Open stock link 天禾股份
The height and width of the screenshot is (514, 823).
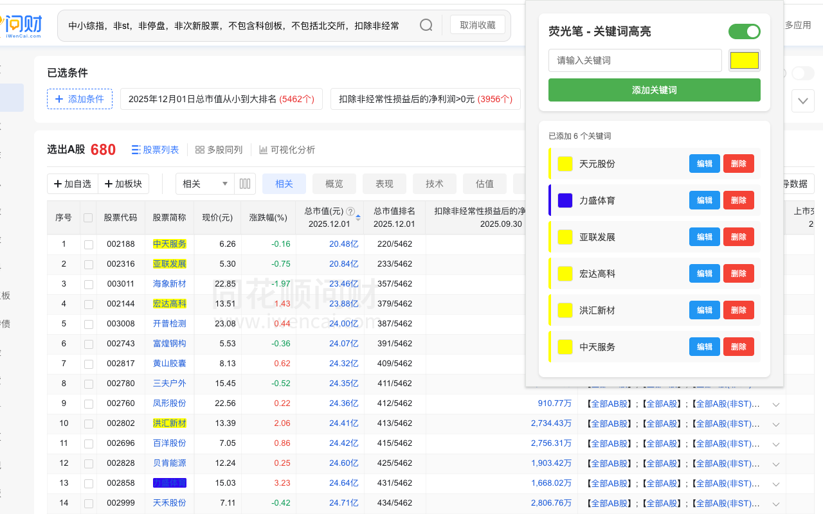coord(170,503)
